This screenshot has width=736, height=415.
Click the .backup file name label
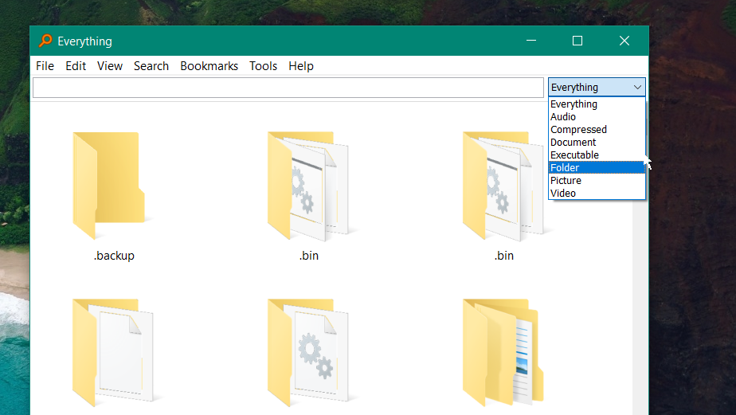[x=114, y=256]
